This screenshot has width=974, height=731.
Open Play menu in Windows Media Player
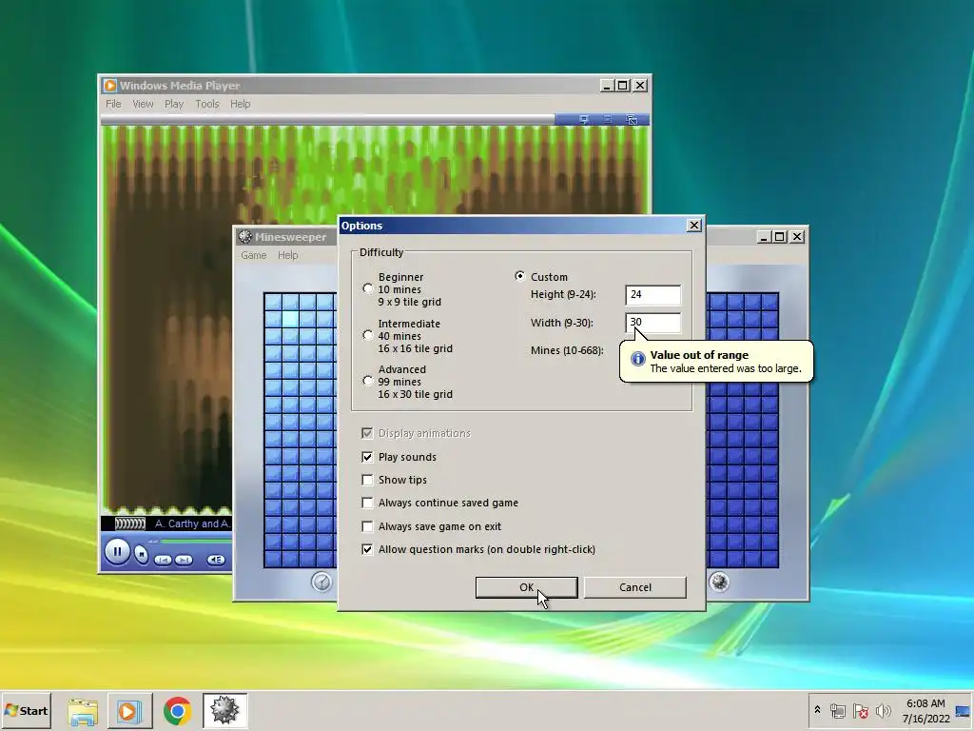(174, 104)
